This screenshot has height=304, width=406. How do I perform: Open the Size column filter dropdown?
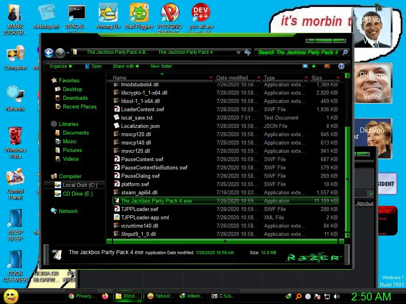coord(338,78)
